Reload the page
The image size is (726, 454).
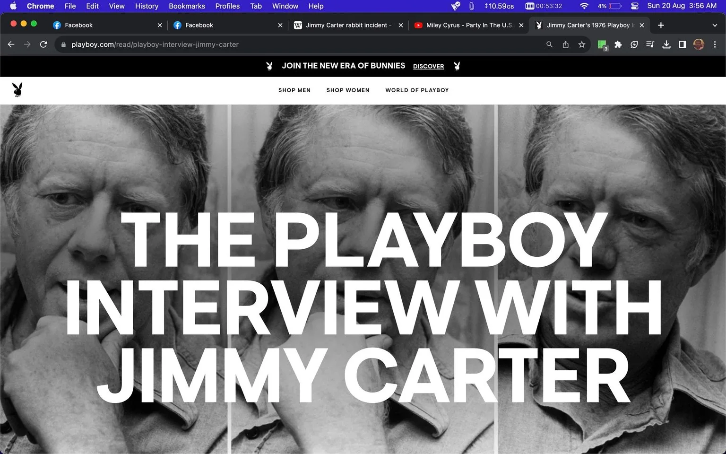(x=43, y=44)
